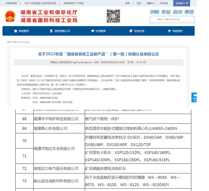Click the 注册 link
209x191 pixels.
[138, 3]
